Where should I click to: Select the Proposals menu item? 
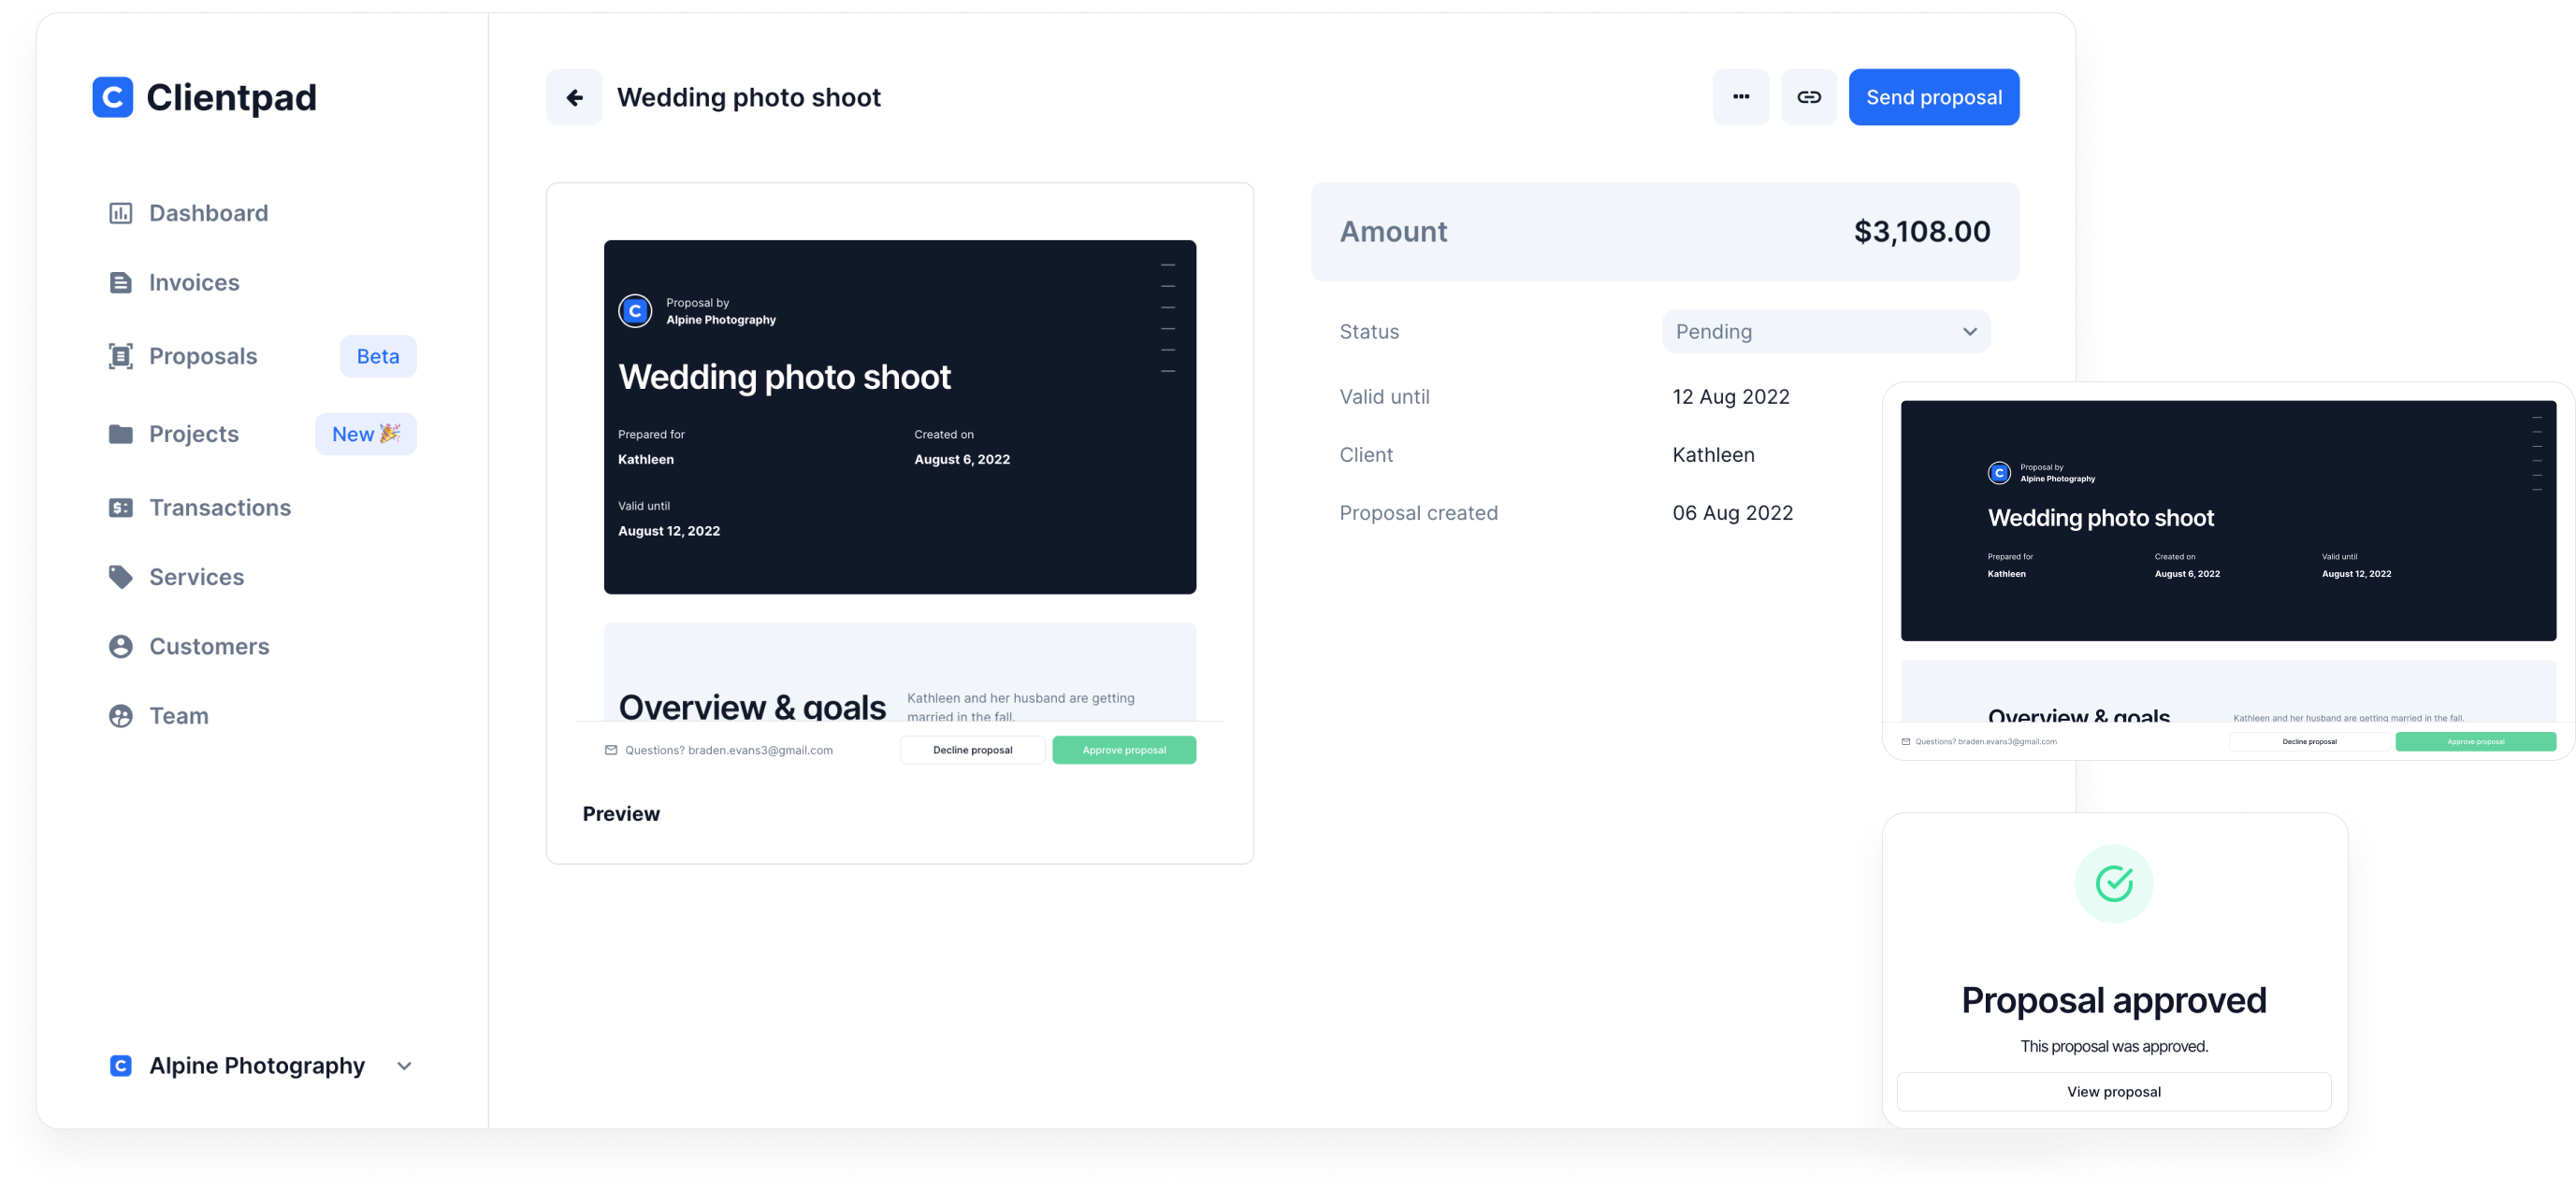click(202, 354)
